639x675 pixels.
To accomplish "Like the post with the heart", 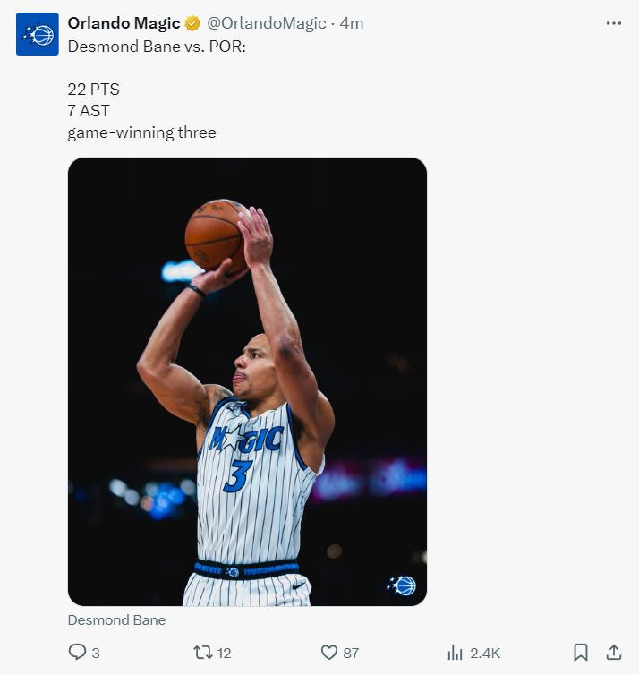I will (x=328, y=653).
